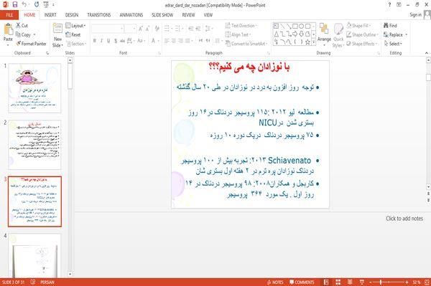Image resolution: width=431 pixels, height=286 pixels.
Task: Increase font size
Action: (x=141, y=28)
